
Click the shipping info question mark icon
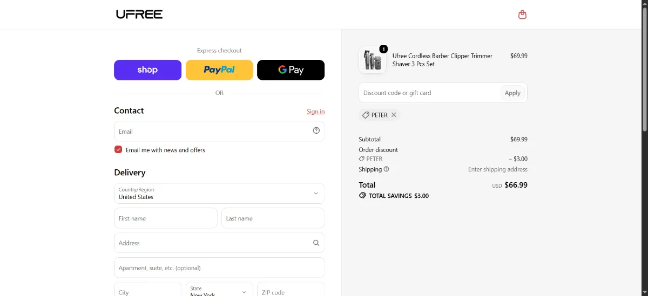coord(386,169)
